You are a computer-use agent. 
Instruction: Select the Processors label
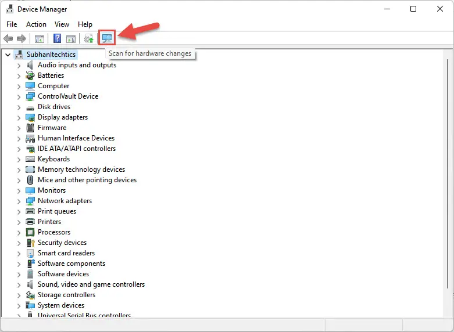click(x=54, y=232)
